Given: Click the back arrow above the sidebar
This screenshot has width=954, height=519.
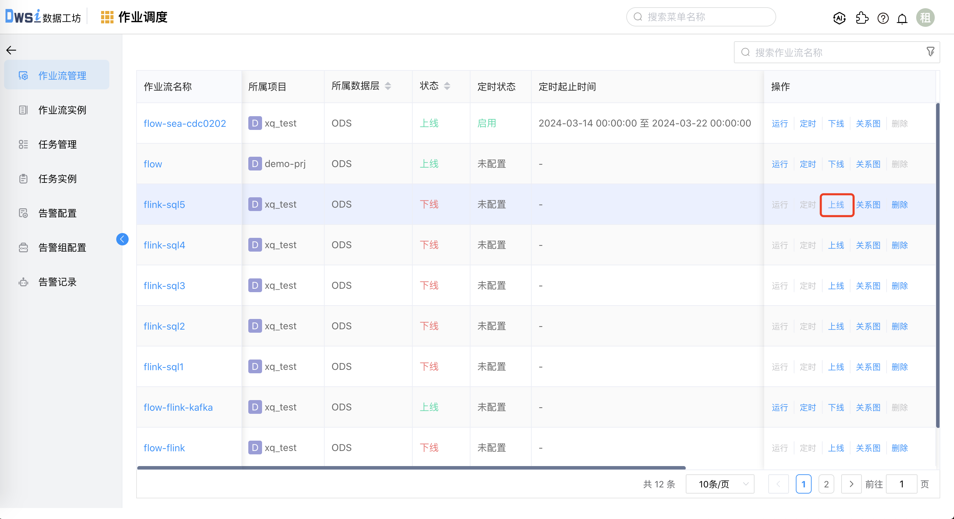Looking at the screenshot, I should tap(11, 50).
